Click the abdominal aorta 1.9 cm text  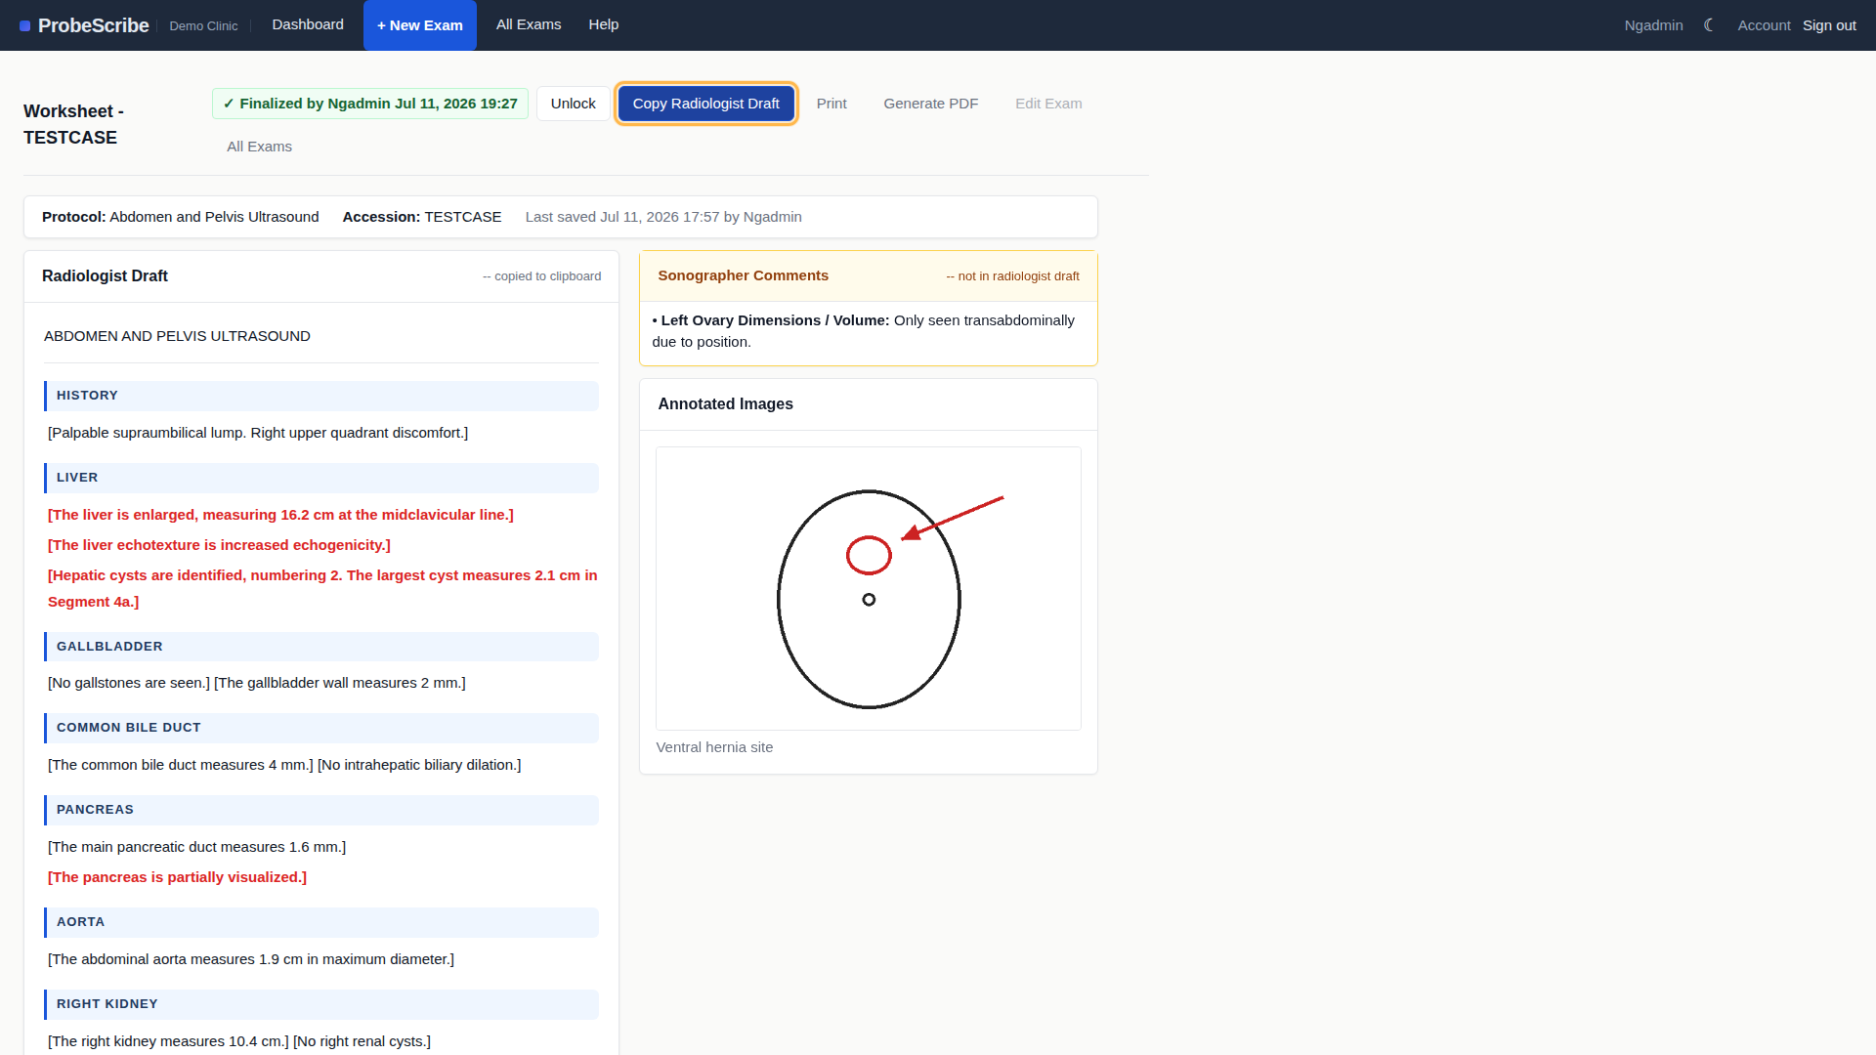tap(251, 959)
